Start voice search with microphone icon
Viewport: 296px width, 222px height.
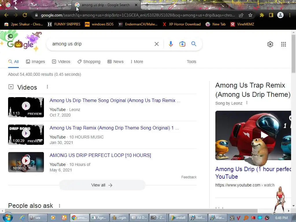click(171, 44)
